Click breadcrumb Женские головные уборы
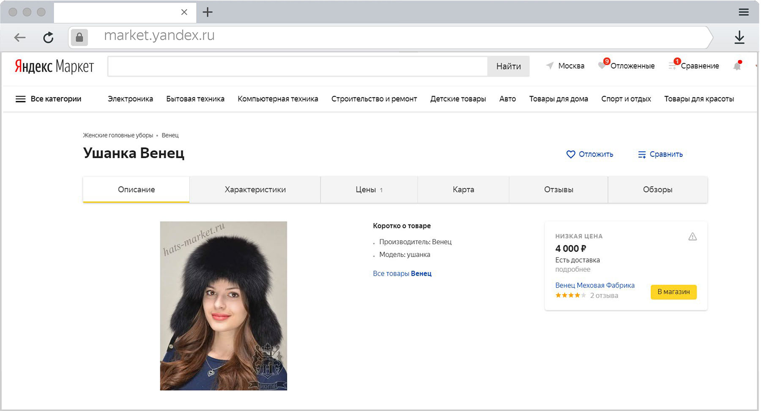This screenshot has height=411, width=761. (118, 135)
